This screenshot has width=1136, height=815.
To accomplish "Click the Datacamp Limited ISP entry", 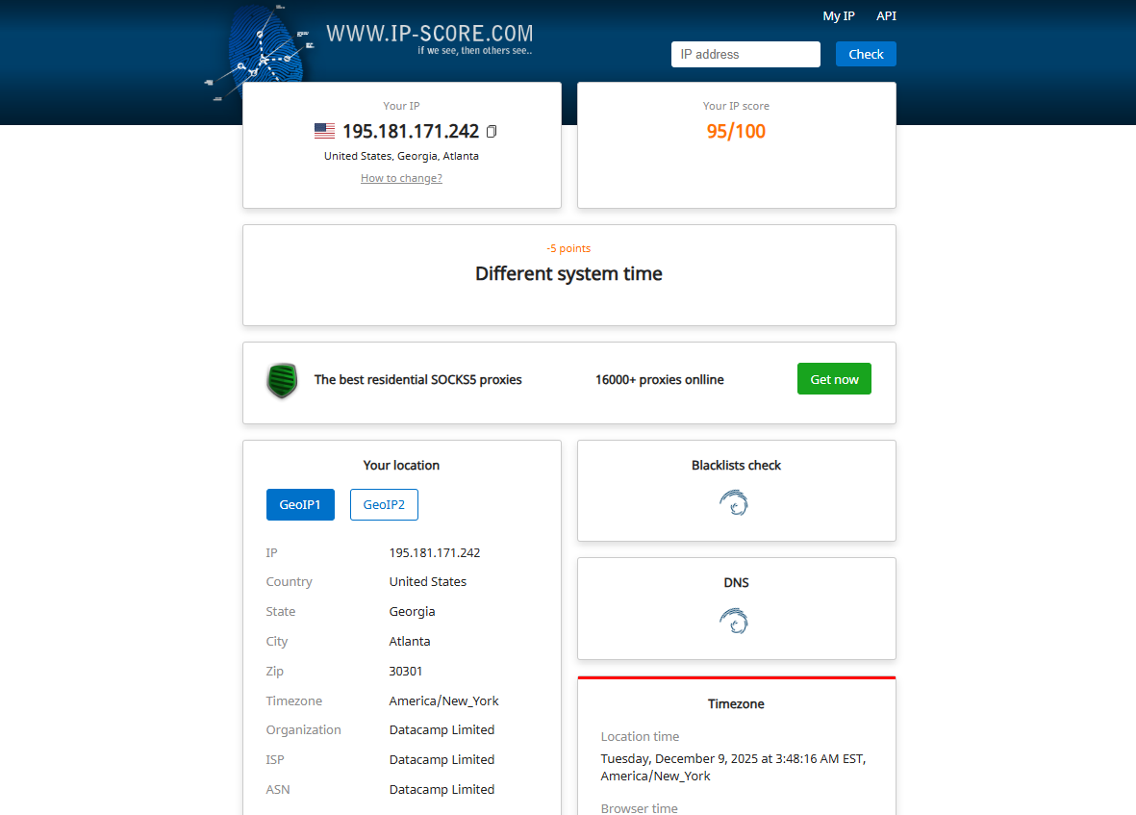I will [442, 759].
